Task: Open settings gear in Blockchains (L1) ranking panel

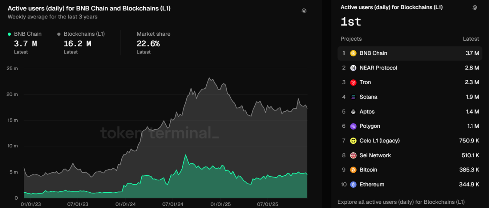Action: [475, 8]
